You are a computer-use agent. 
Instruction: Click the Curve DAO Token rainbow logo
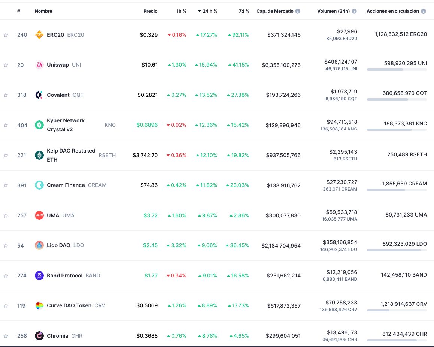coord(39,305)
